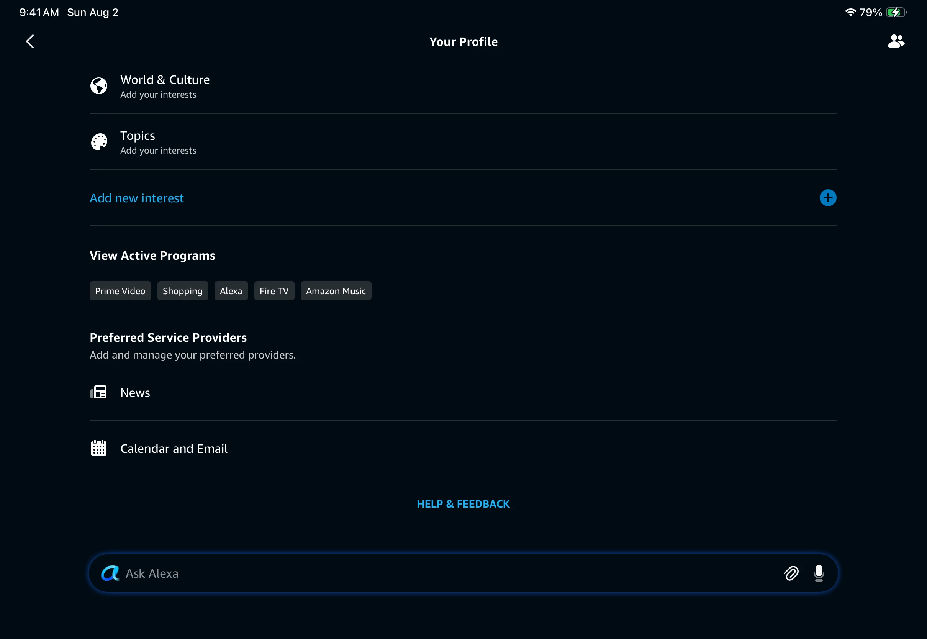Tap the Alexa logo in input bar
This screenshot has width=927, height=639.
(110, 573)
